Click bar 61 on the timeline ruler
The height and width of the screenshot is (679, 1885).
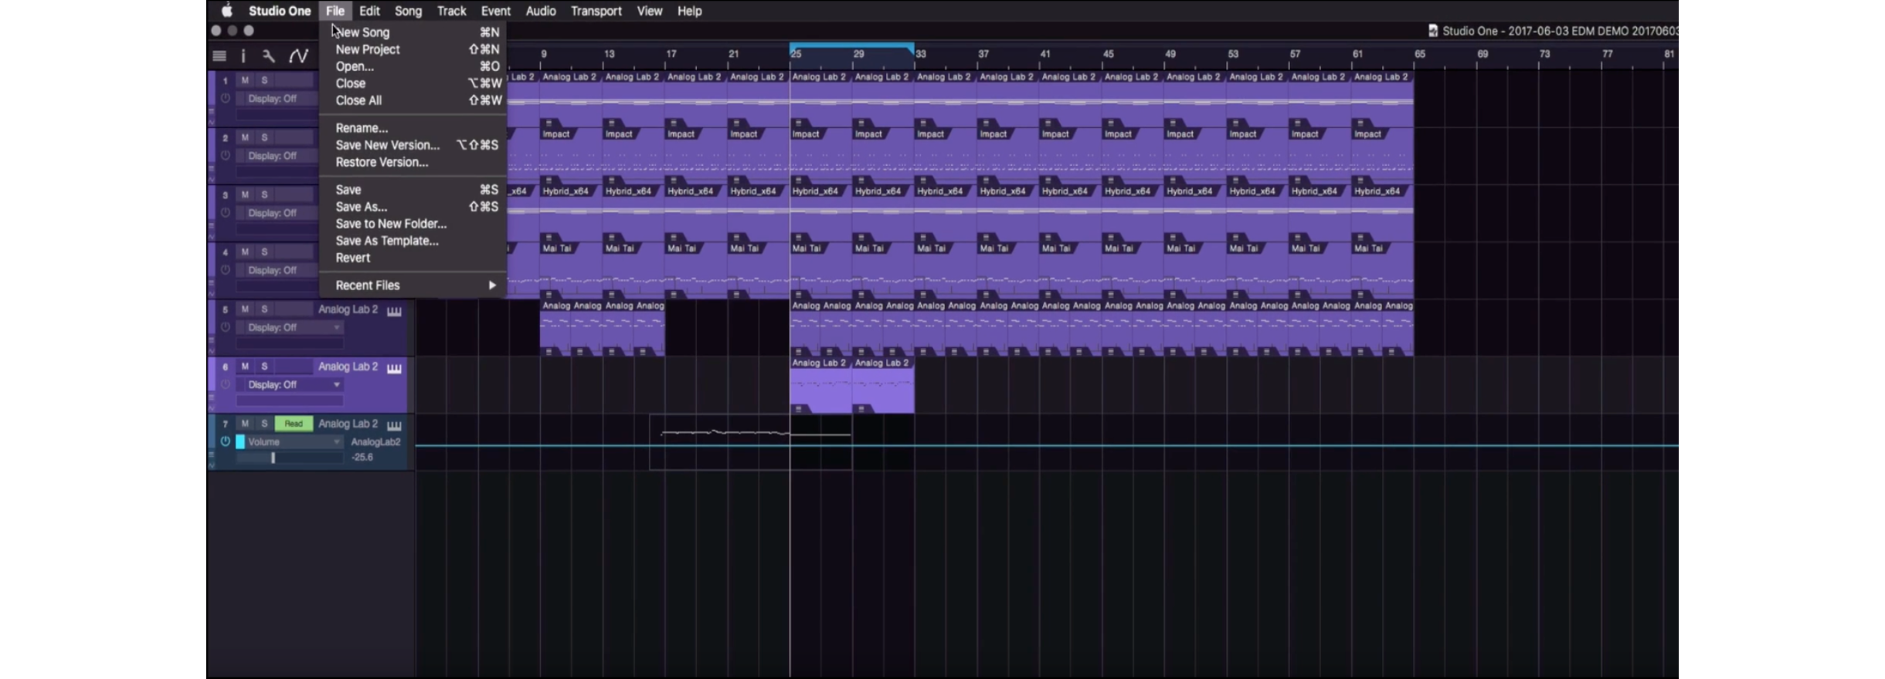[1357, 54]
